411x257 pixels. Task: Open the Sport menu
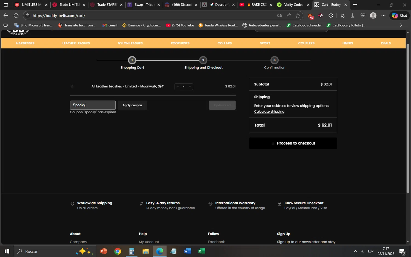265,43
